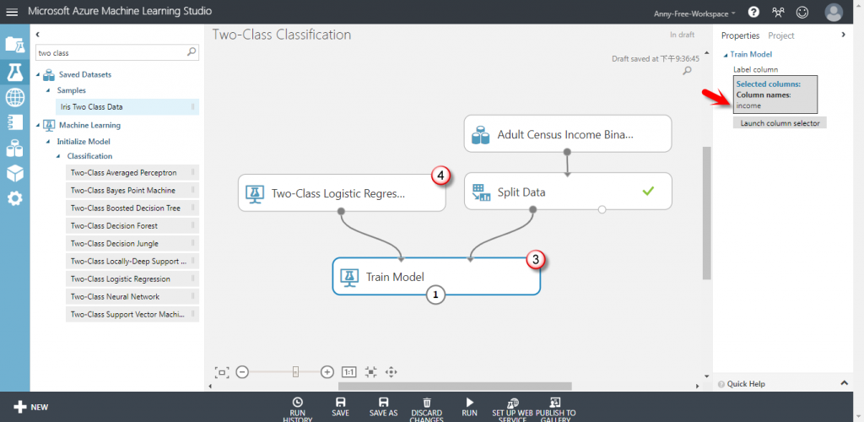Click the feedback smiley icon
Screen dimensions: 864x422
click(x=802, y=12)
